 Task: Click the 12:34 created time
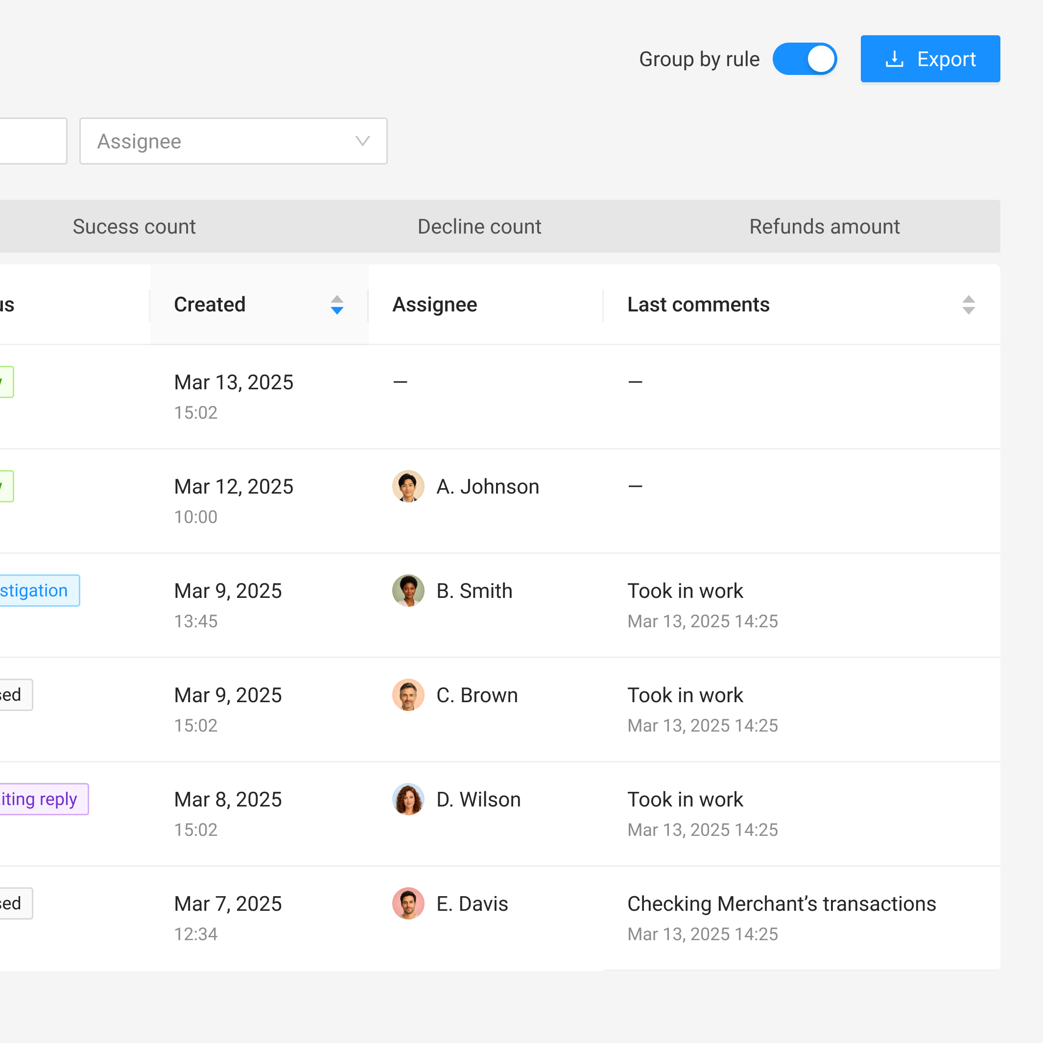(195, 933)
